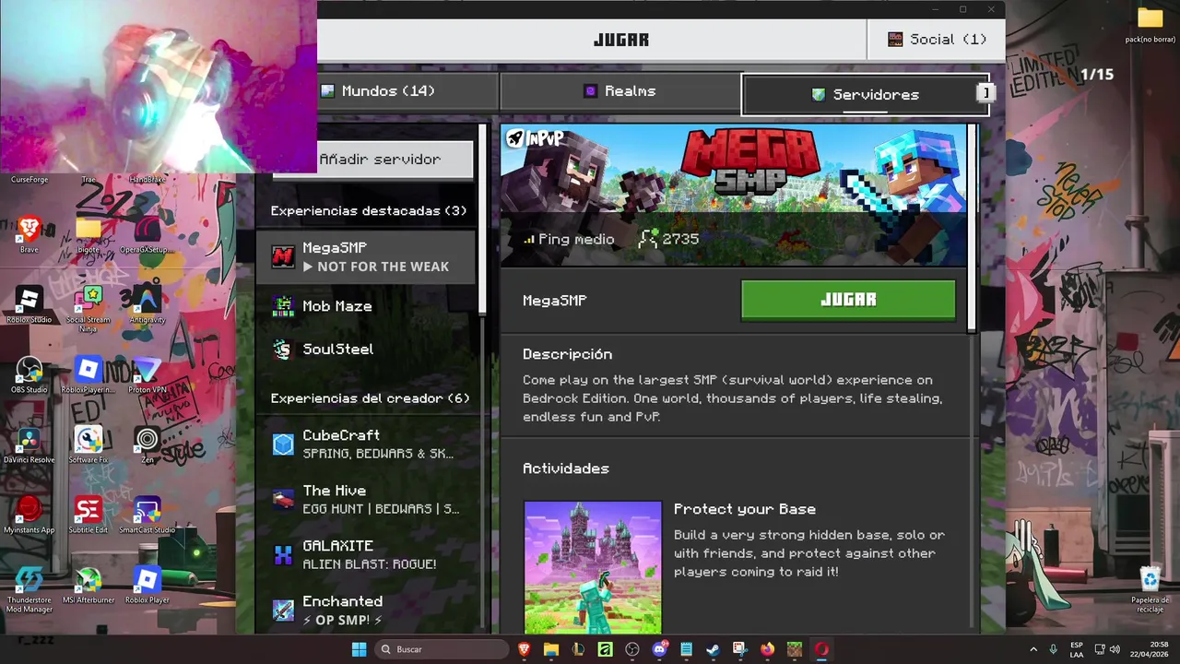This screenshot has height=664, width=1180.
Task: Click the Steam icon in taskbar
Action: tap(713, 649)
